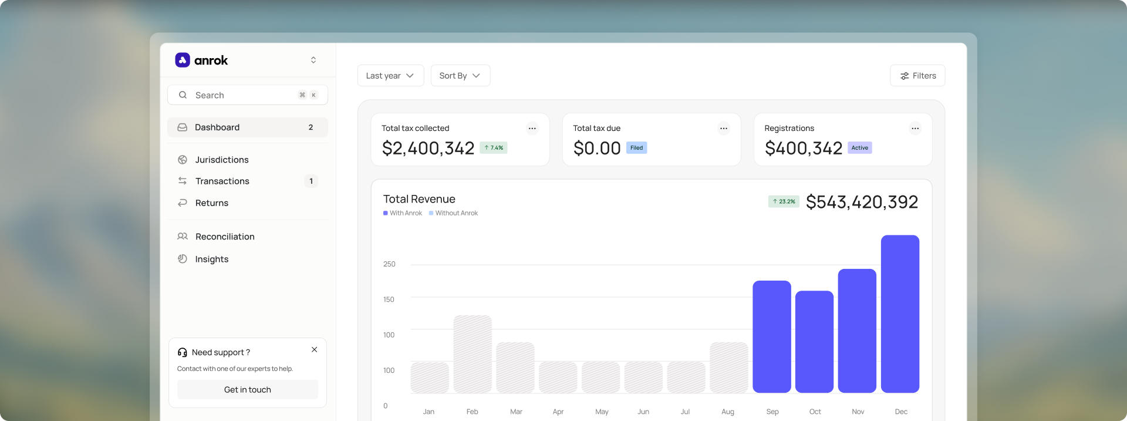
Task: Click the 7.4% growth badge
Action: (494, 148)
